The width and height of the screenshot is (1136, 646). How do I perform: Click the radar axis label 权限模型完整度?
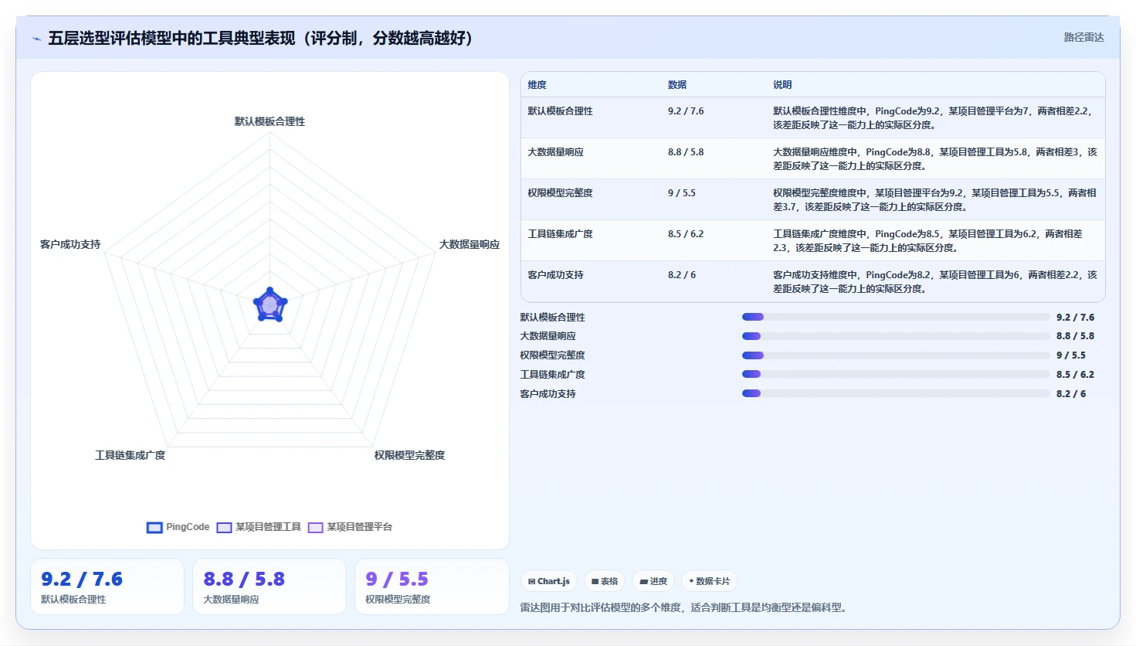pos(409,455)
